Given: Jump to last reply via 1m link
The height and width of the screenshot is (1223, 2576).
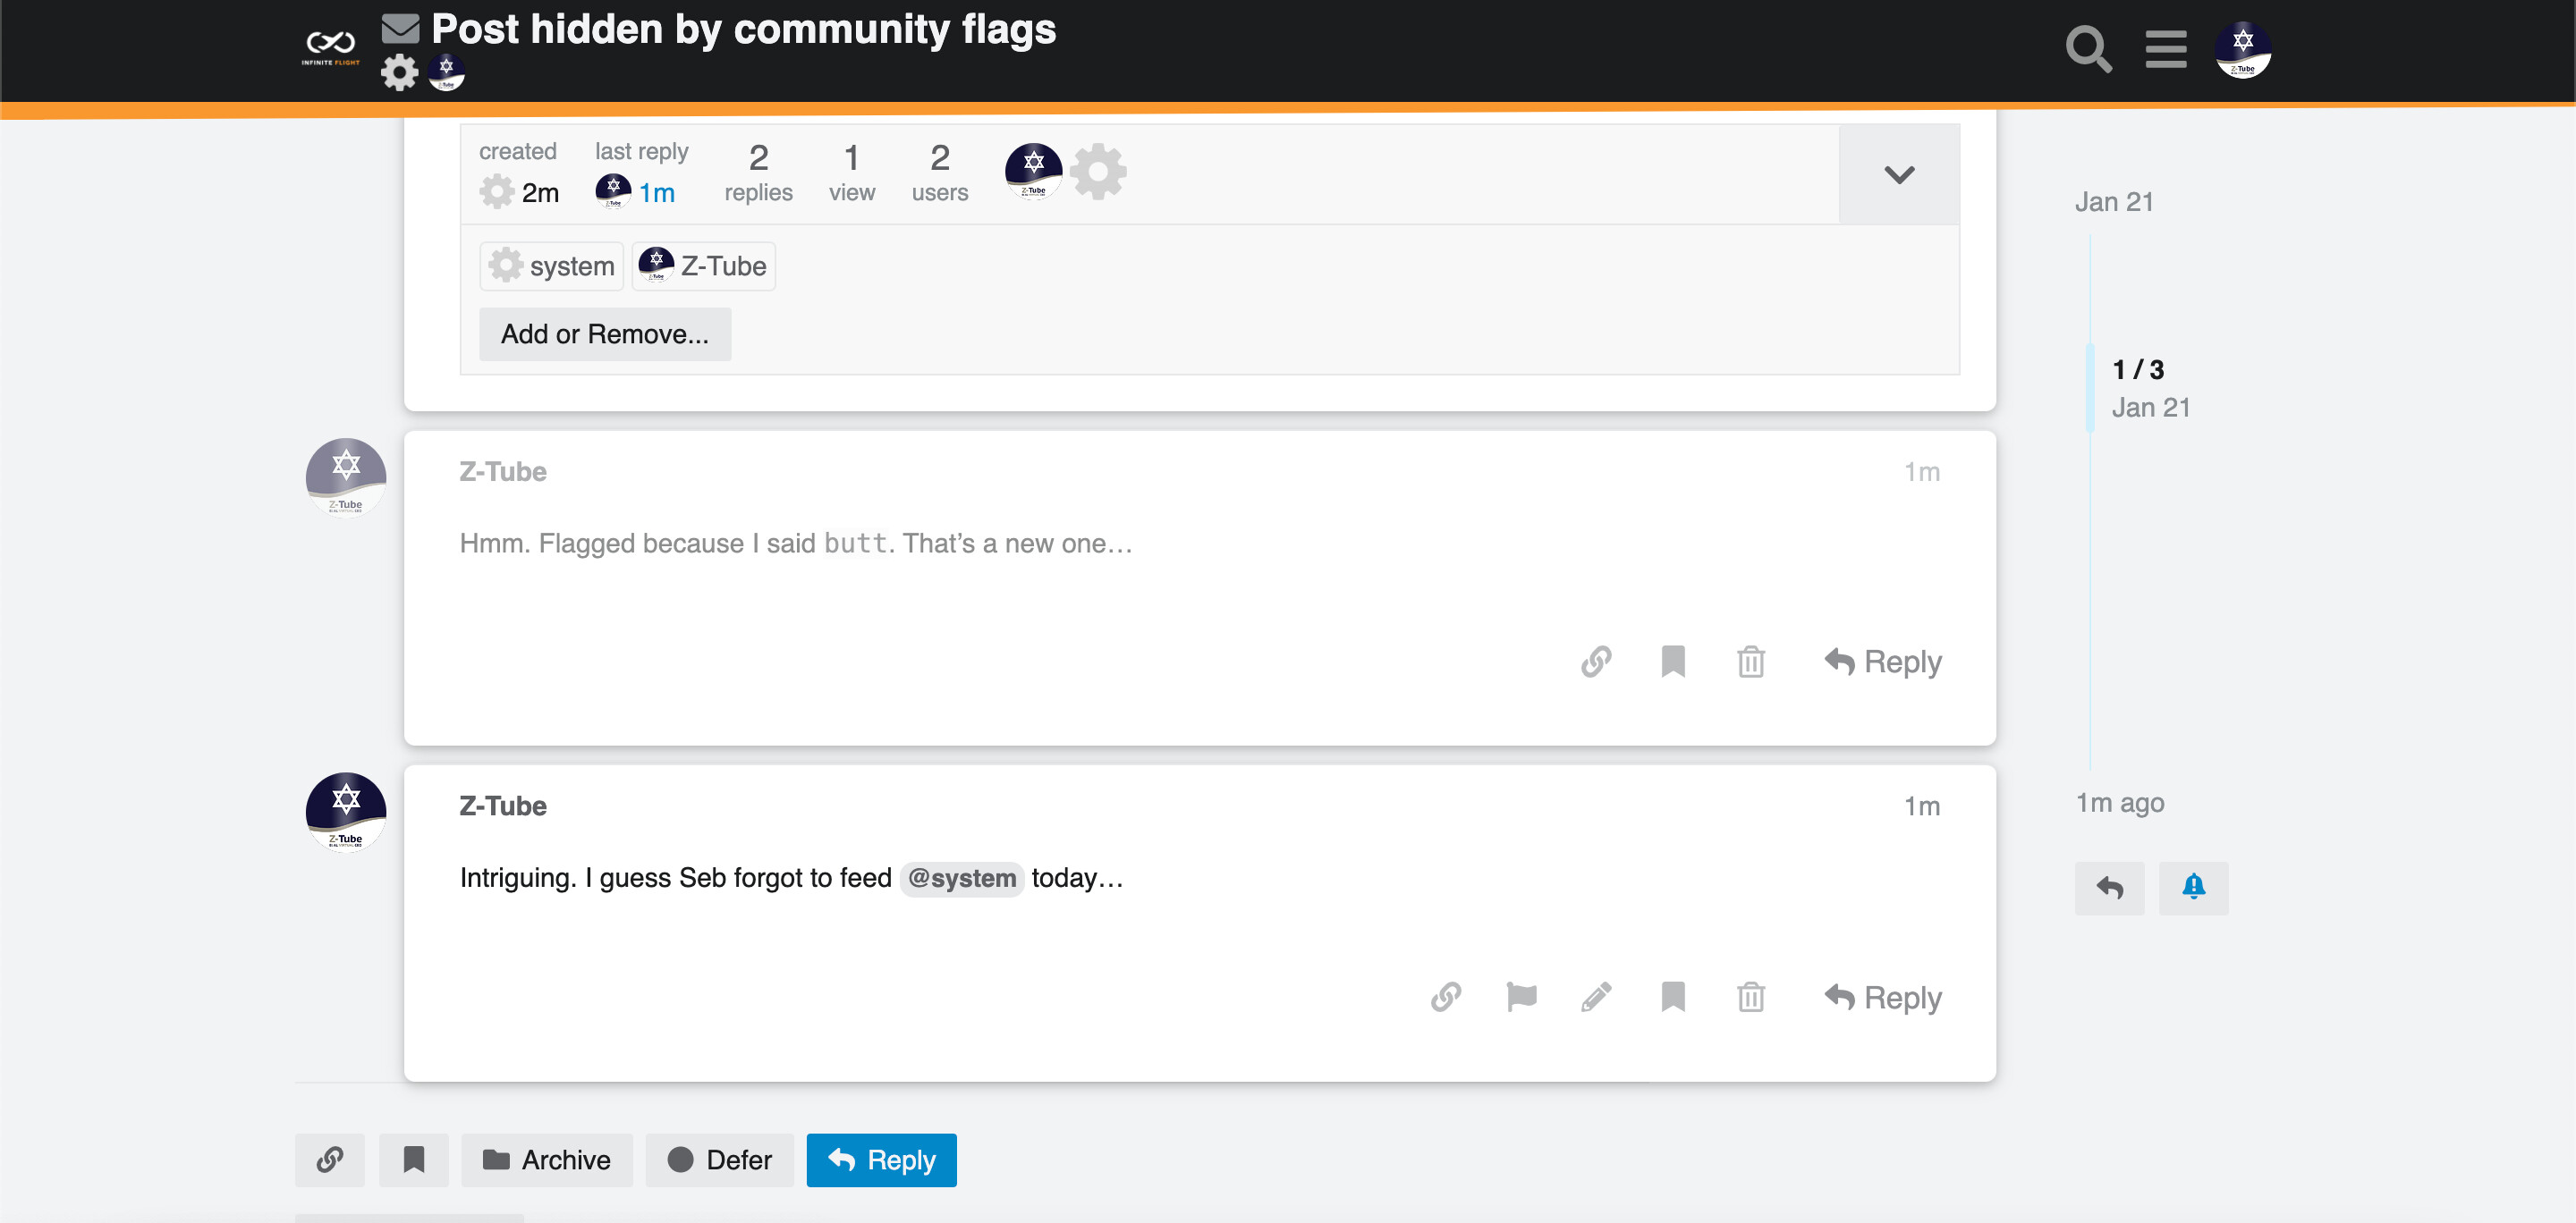Looking at the screenshot, I should [x=656, y=193].
